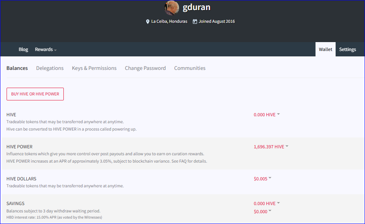Open the Delegations sub-tab
The width and height of the screenshot is (365, 224).
pyautogui.click(x=50, y=68)
